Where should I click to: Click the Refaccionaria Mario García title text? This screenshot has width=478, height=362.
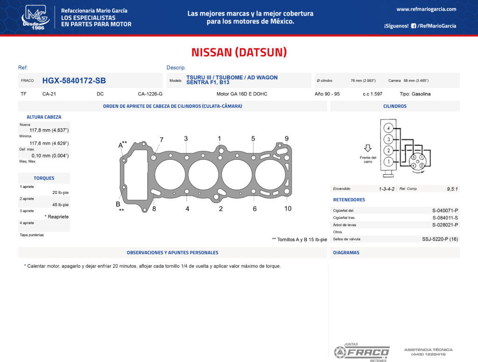pos(94,11)
